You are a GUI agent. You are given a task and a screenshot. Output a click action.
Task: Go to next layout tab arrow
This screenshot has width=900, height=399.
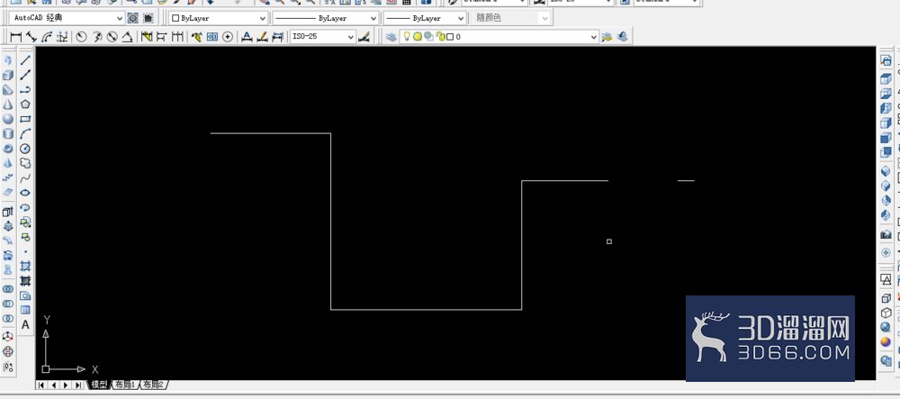[x=66, y=385]
